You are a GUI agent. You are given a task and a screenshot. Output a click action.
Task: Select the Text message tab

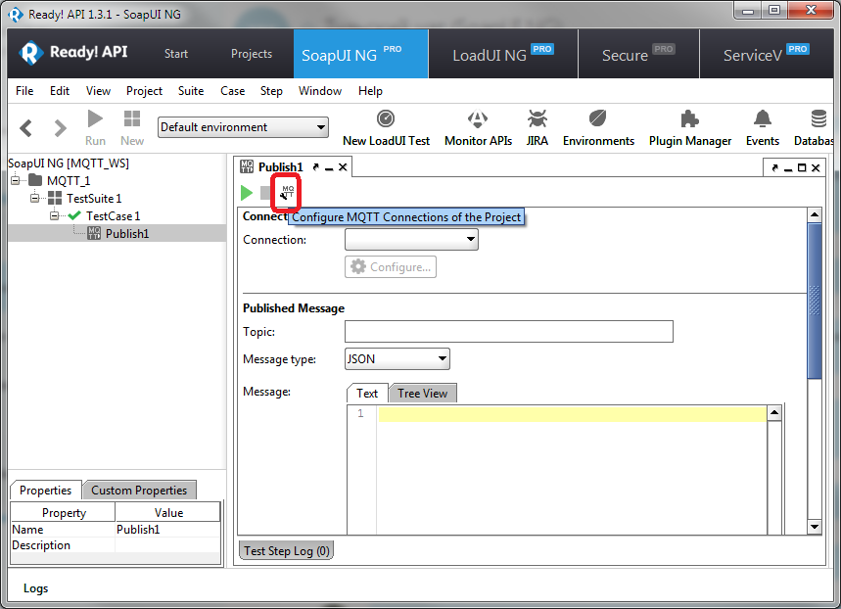click(367, 394)
